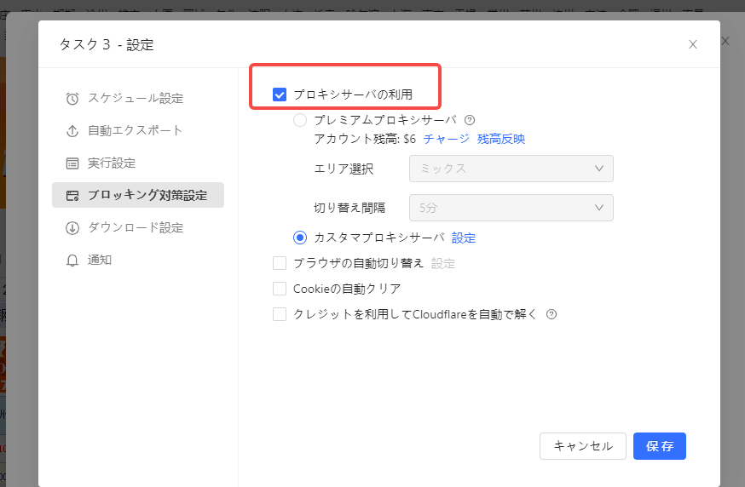Switch to the 実行設定 tab

(x=112, y=163)
